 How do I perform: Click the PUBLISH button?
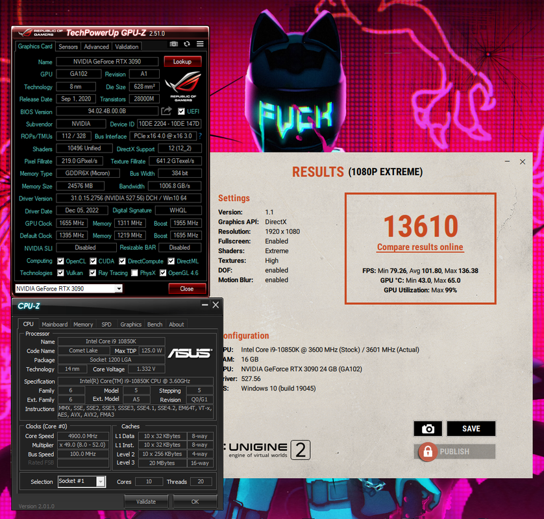pos(454,452)
